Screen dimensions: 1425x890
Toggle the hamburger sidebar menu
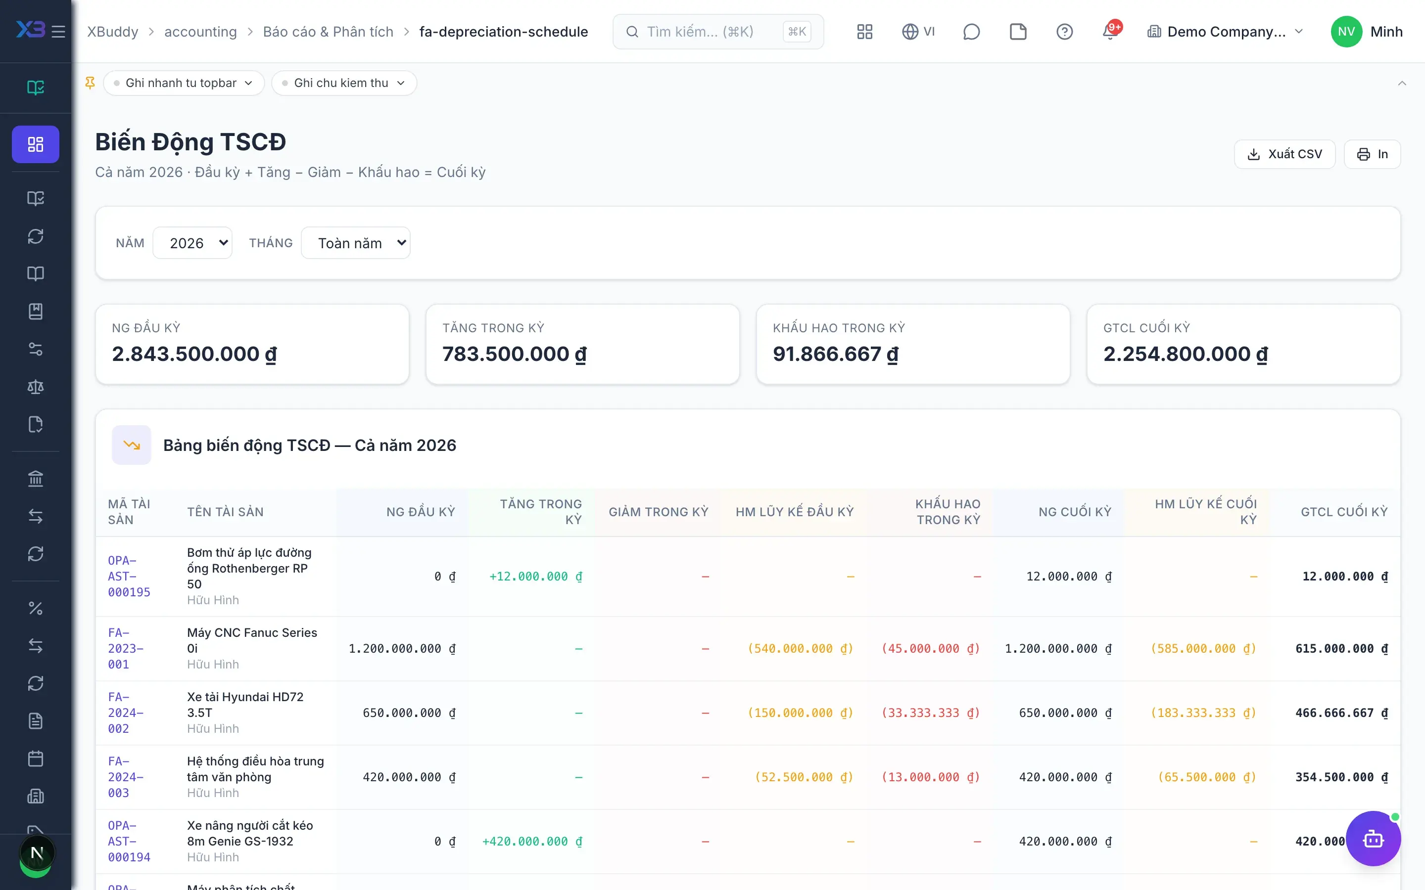(58, 31)
